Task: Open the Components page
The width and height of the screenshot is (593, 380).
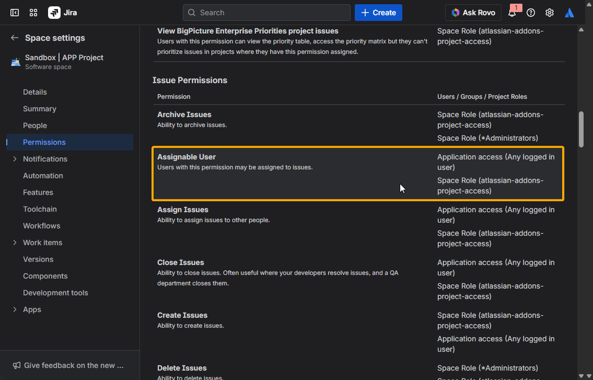Action: (45, 275)
